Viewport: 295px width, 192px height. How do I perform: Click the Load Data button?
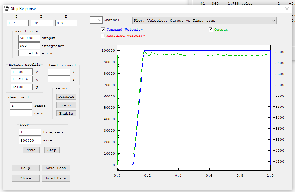pyautogui.click(x=56, y=178)
